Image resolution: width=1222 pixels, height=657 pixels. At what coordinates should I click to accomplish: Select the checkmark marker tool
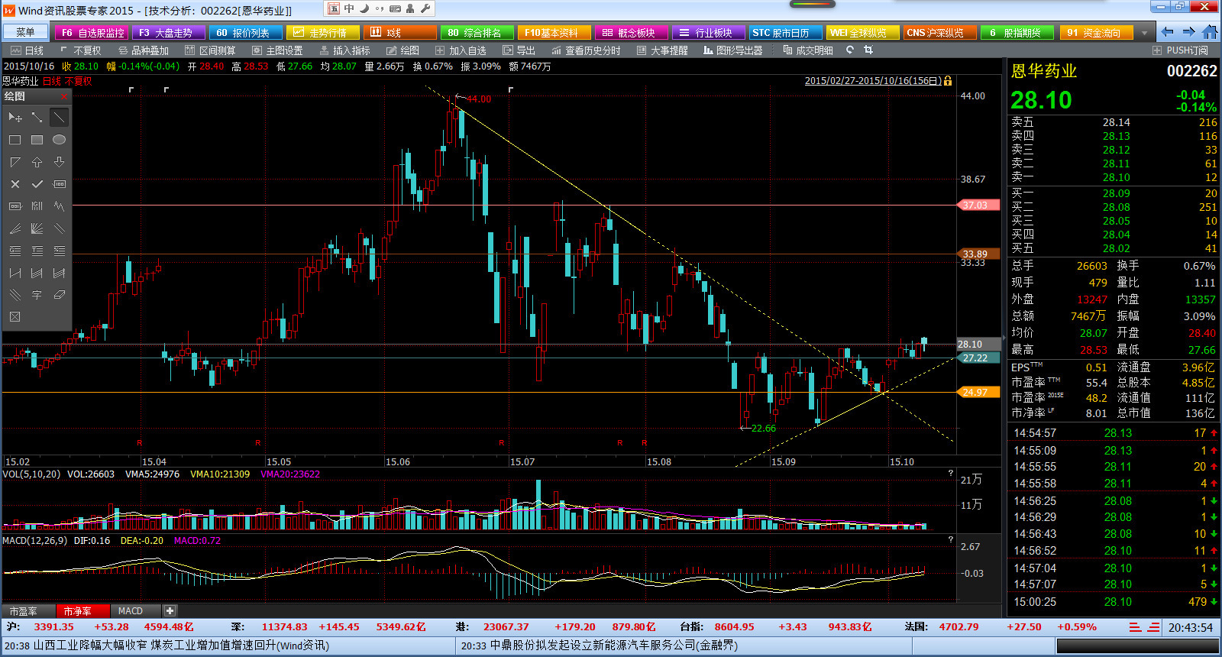(37, 184)
